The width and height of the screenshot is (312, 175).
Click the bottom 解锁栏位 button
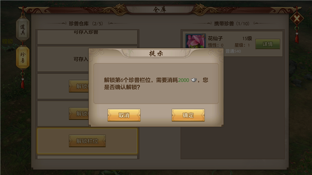click(87, 141)
